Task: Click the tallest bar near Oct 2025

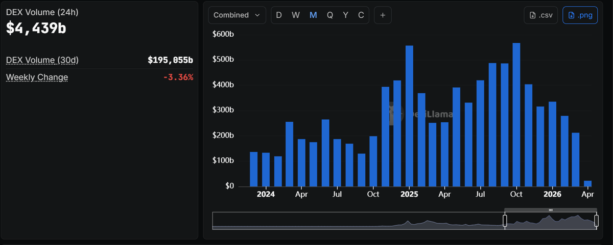Action: click(516, 115)
